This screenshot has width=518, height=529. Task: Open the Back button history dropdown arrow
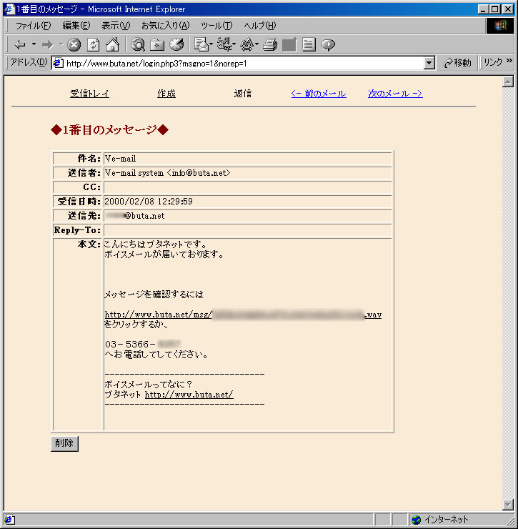pos(34,44)
